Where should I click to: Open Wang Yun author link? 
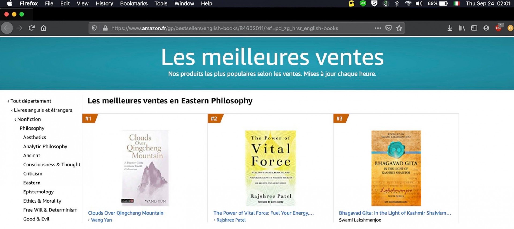tap(101, 220)
